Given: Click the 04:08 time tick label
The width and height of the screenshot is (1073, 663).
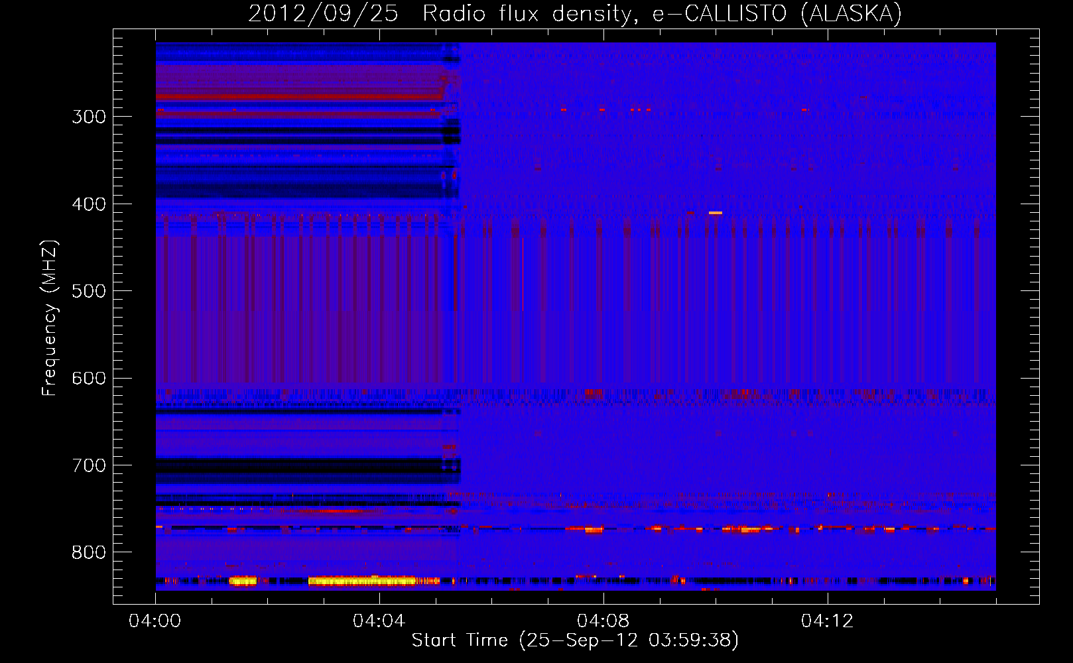Looking at the screenshot, I should point(603,621).
